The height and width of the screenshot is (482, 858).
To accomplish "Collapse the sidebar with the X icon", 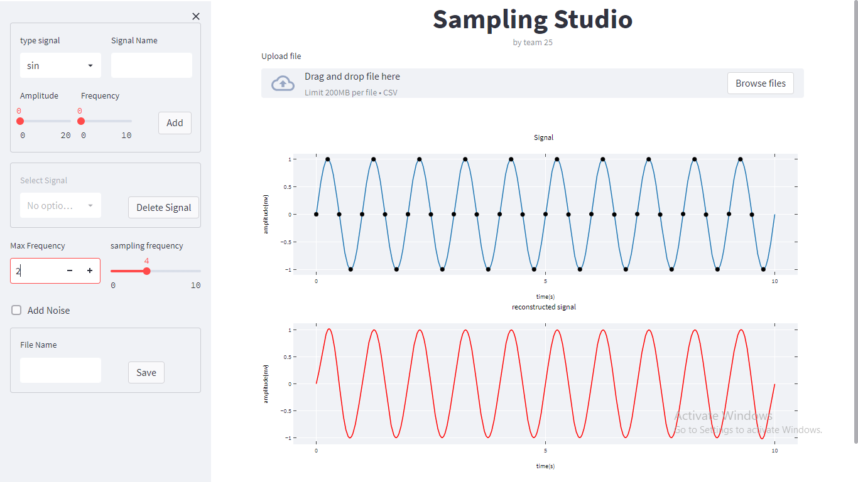I will click(x=195, y=16).
